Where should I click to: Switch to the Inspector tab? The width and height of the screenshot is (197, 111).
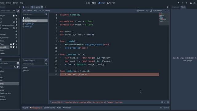click(x=175, y=7)
